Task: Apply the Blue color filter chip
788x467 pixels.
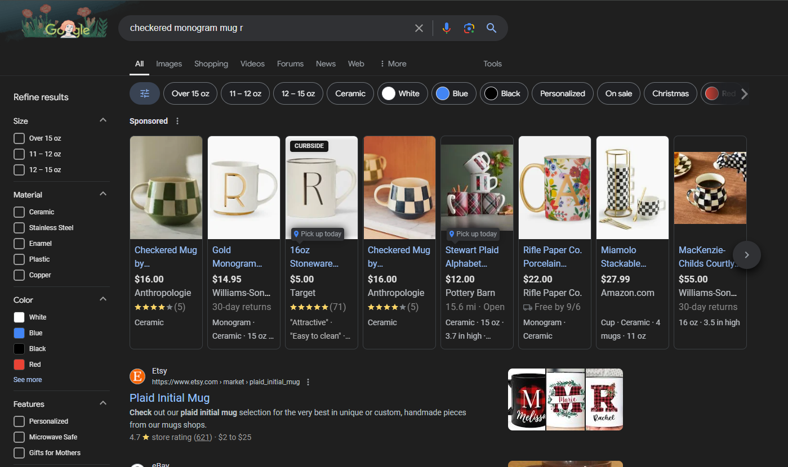Action: (x=454, y=93)
